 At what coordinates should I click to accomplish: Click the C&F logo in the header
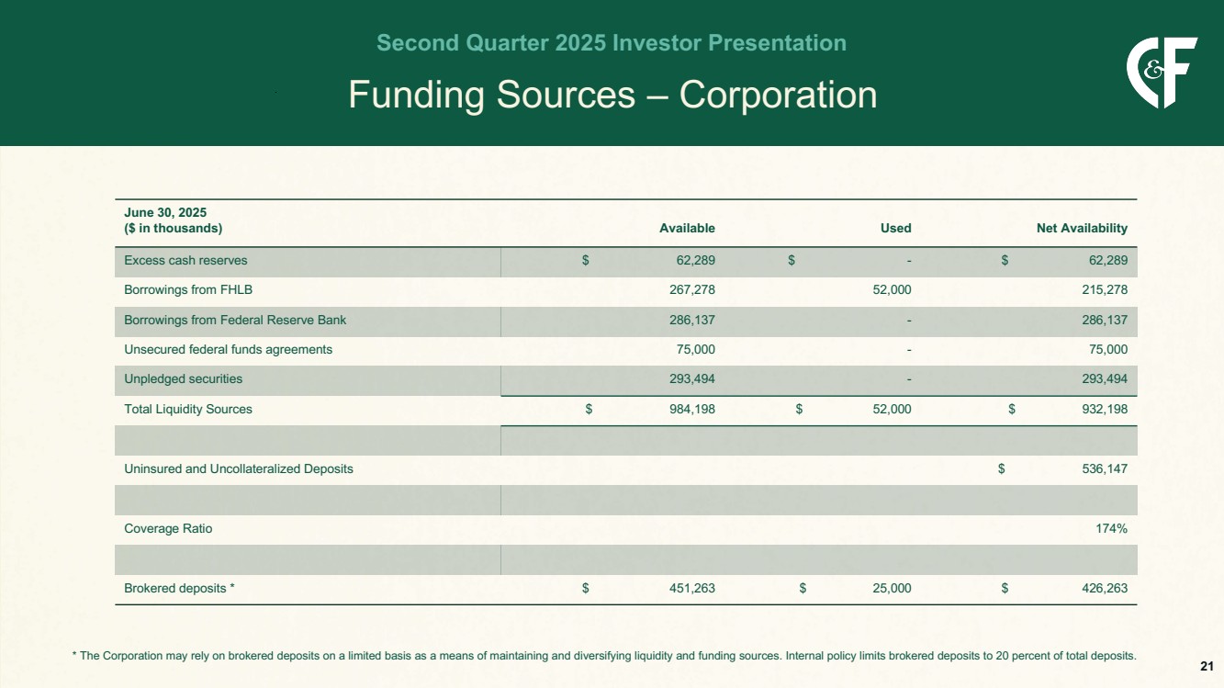(x=1161, y=72)
